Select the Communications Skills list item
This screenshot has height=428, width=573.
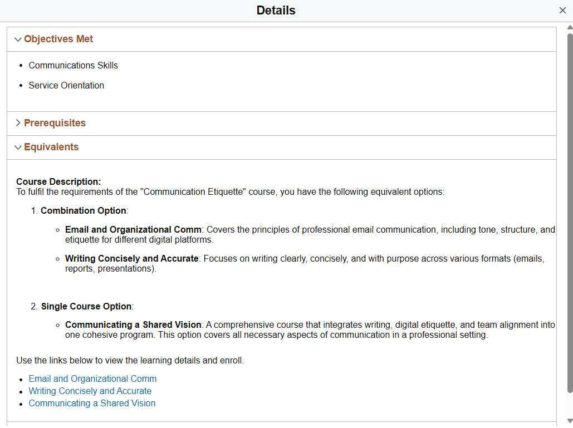click(x=73, y=65)
